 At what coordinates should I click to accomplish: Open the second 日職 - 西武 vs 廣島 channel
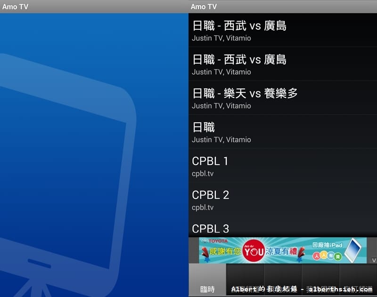(283, 64)
